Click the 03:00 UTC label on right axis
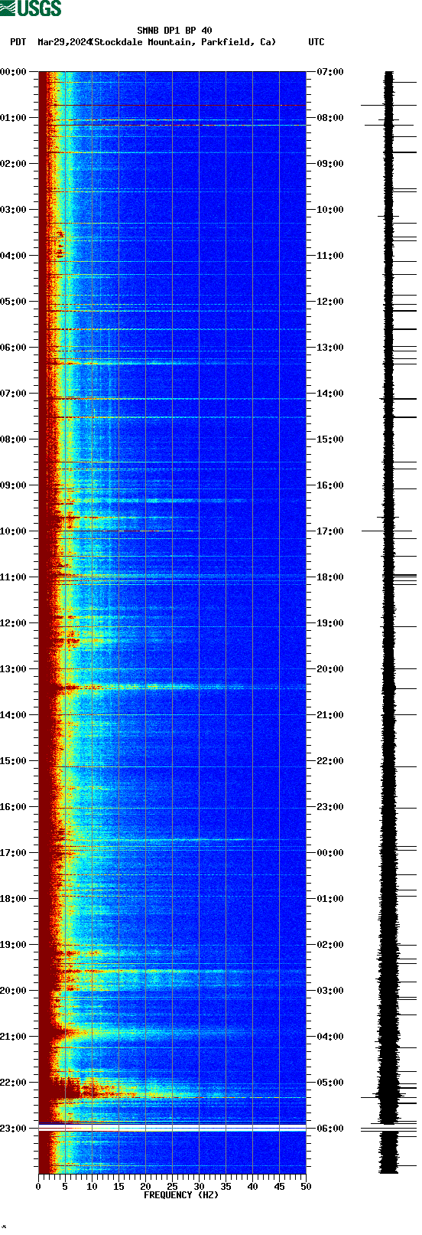 (330, 991)
